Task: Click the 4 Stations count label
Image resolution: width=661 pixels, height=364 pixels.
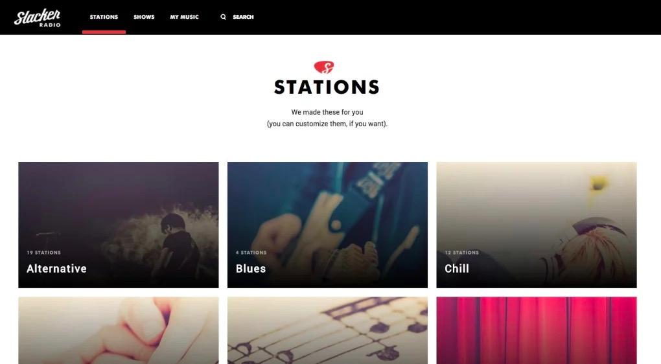Action: (x=251, y=253)
